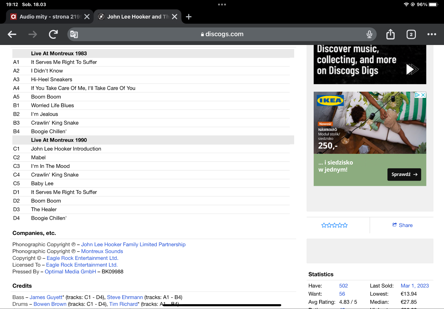Rate the release with five stars

pyautogui.click(x=345, y=225)
